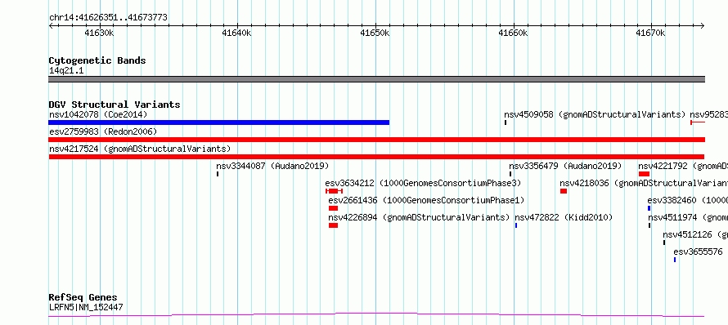Image resolution: width=728 pixels, height=325 pixels.
Task: Click the ruler's right arrowhead
Action: (703, 26)
